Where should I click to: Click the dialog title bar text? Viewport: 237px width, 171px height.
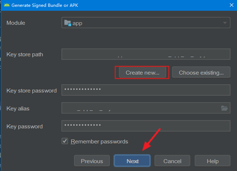coord(45,5)
